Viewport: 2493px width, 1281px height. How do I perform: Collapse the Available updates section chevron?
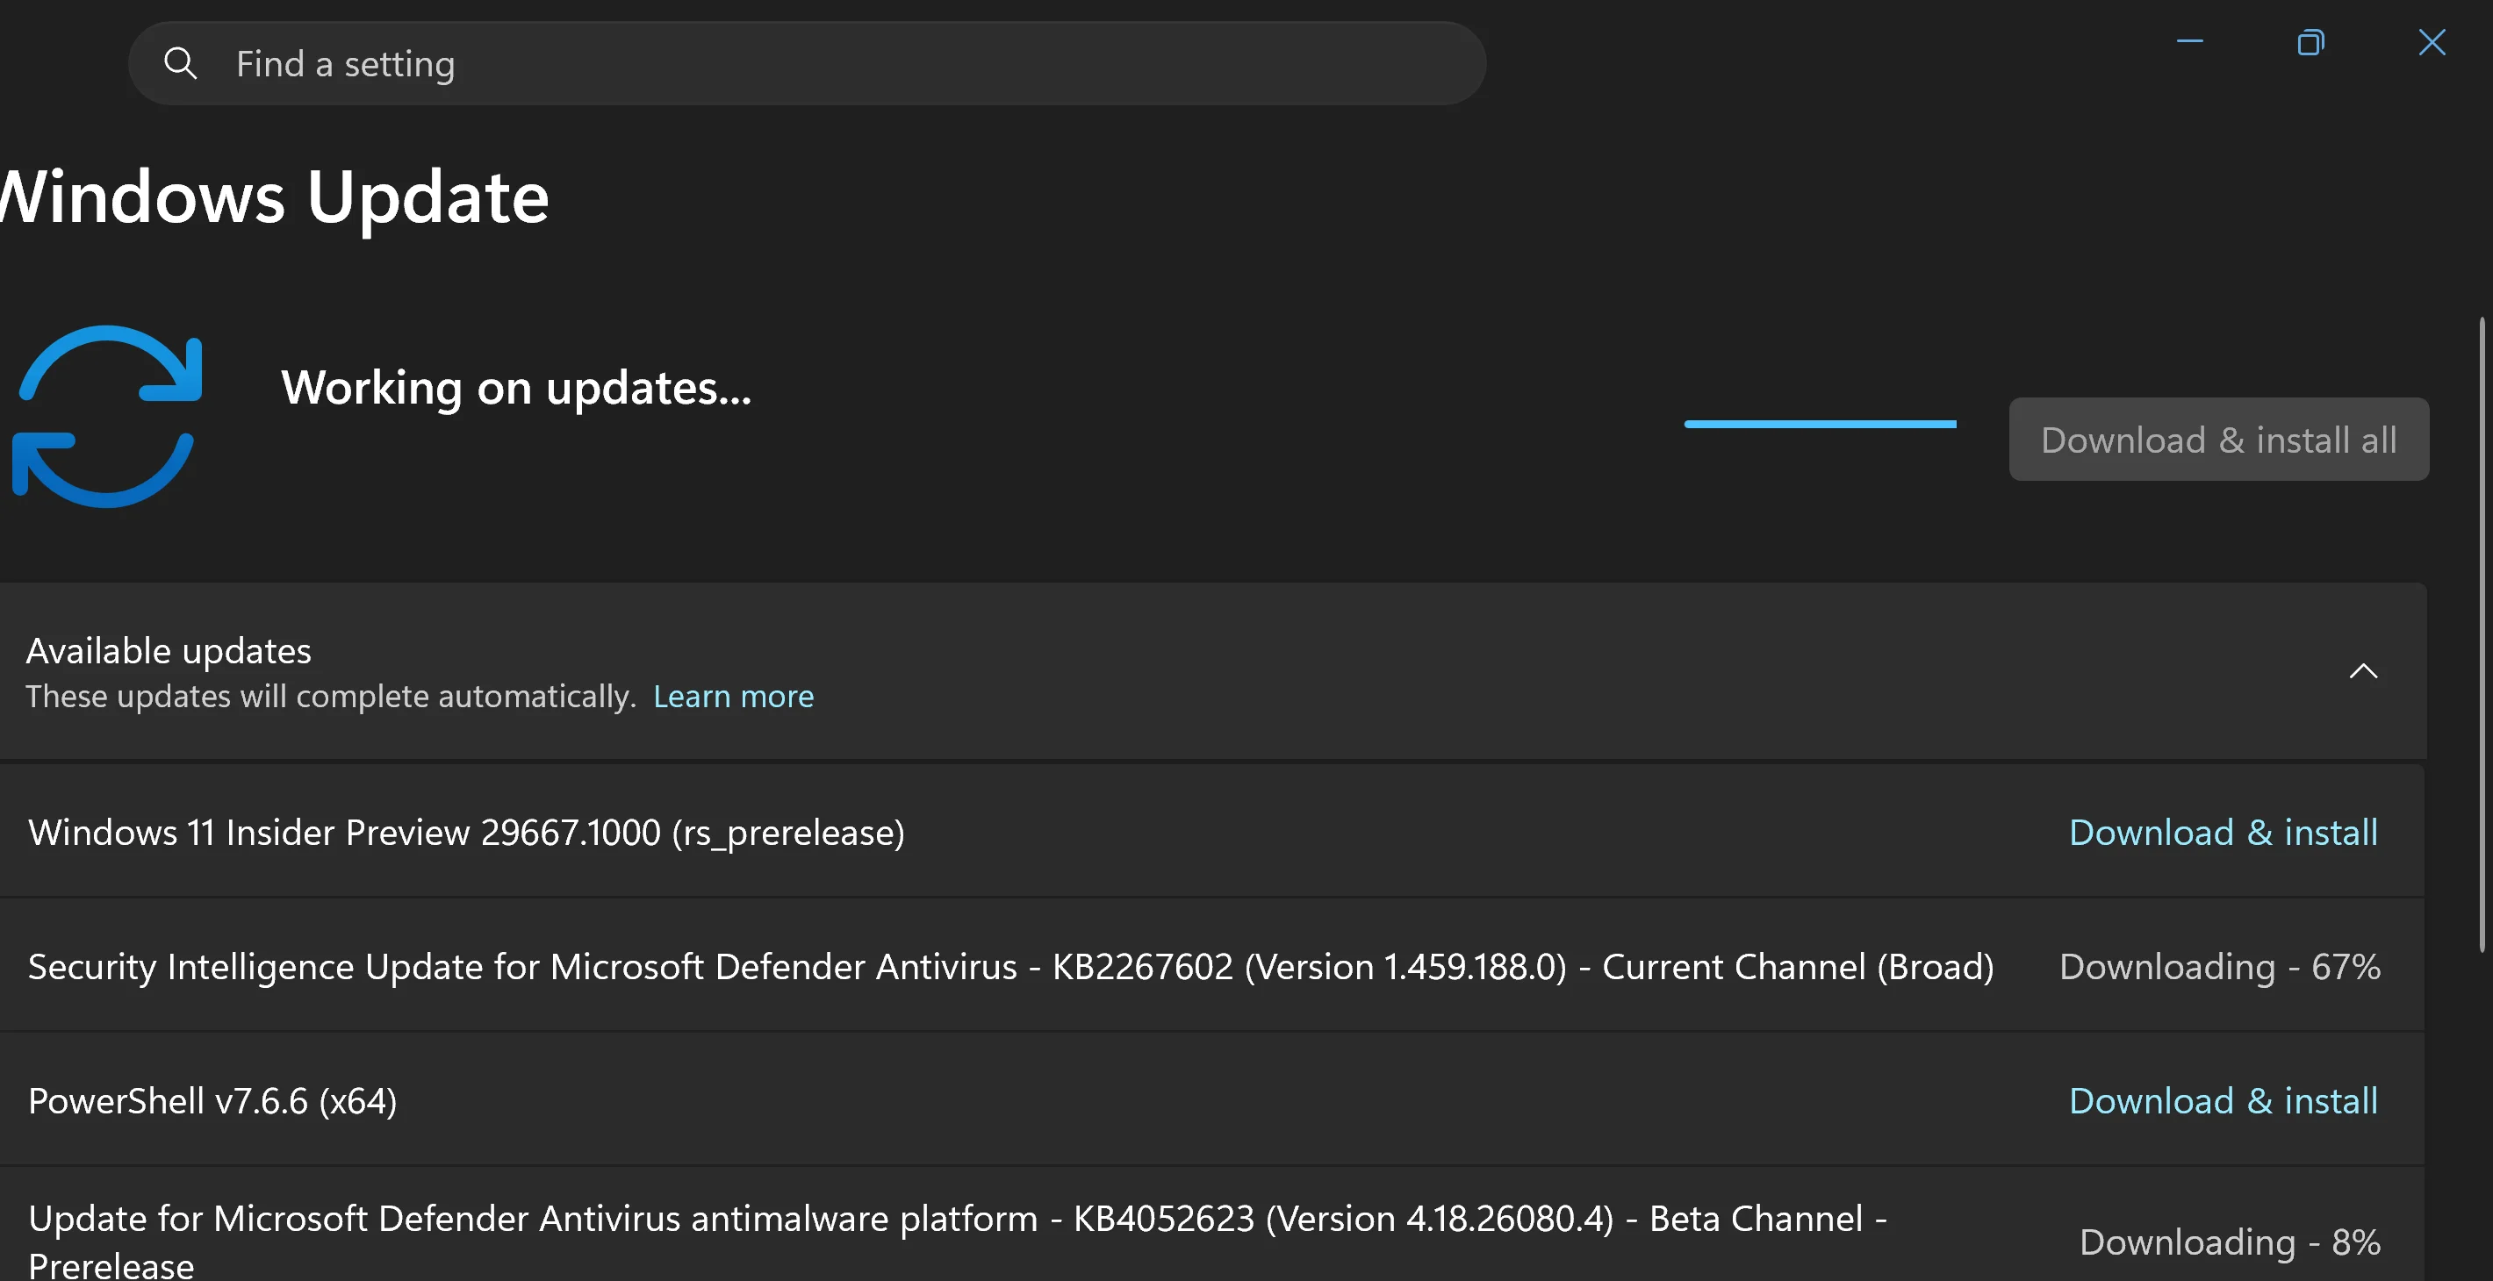tap(2363, 671)
